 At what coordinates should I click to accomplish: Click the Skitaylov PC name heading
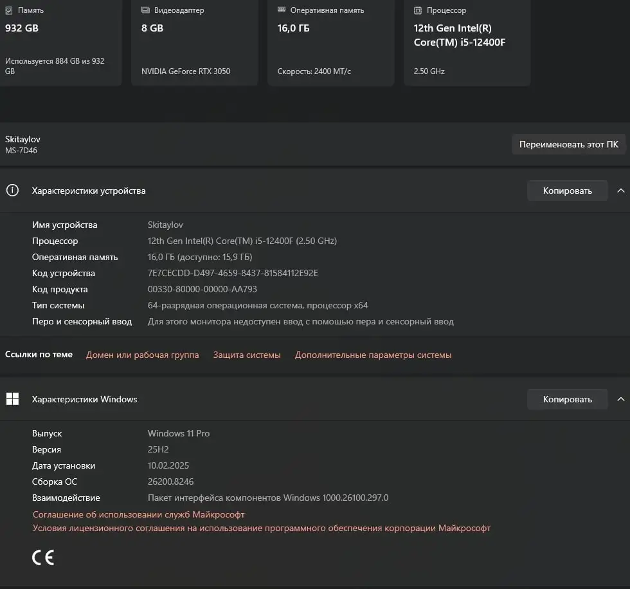coord(22,139)
